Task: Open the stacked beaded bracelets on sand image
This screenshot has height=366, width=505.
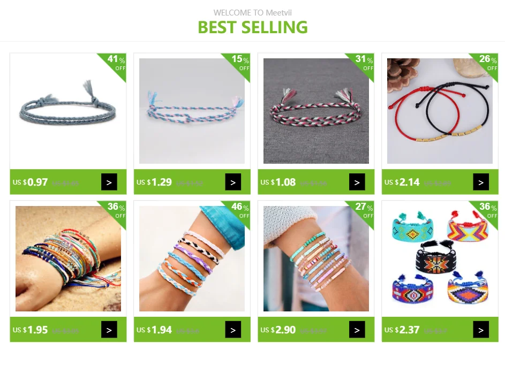Action: click(68, 258)
